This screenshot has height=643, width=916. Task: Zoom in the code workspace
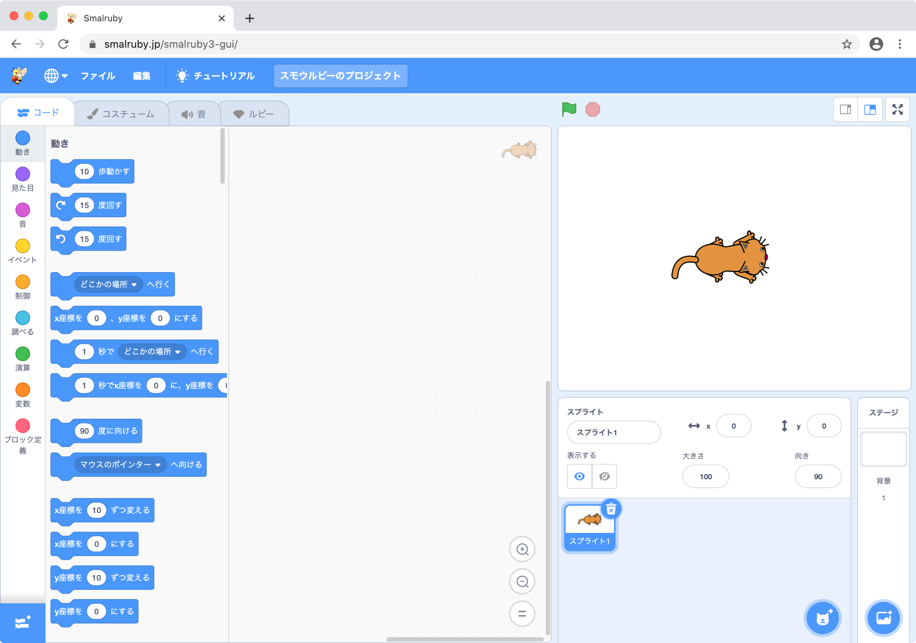(522, 549)
